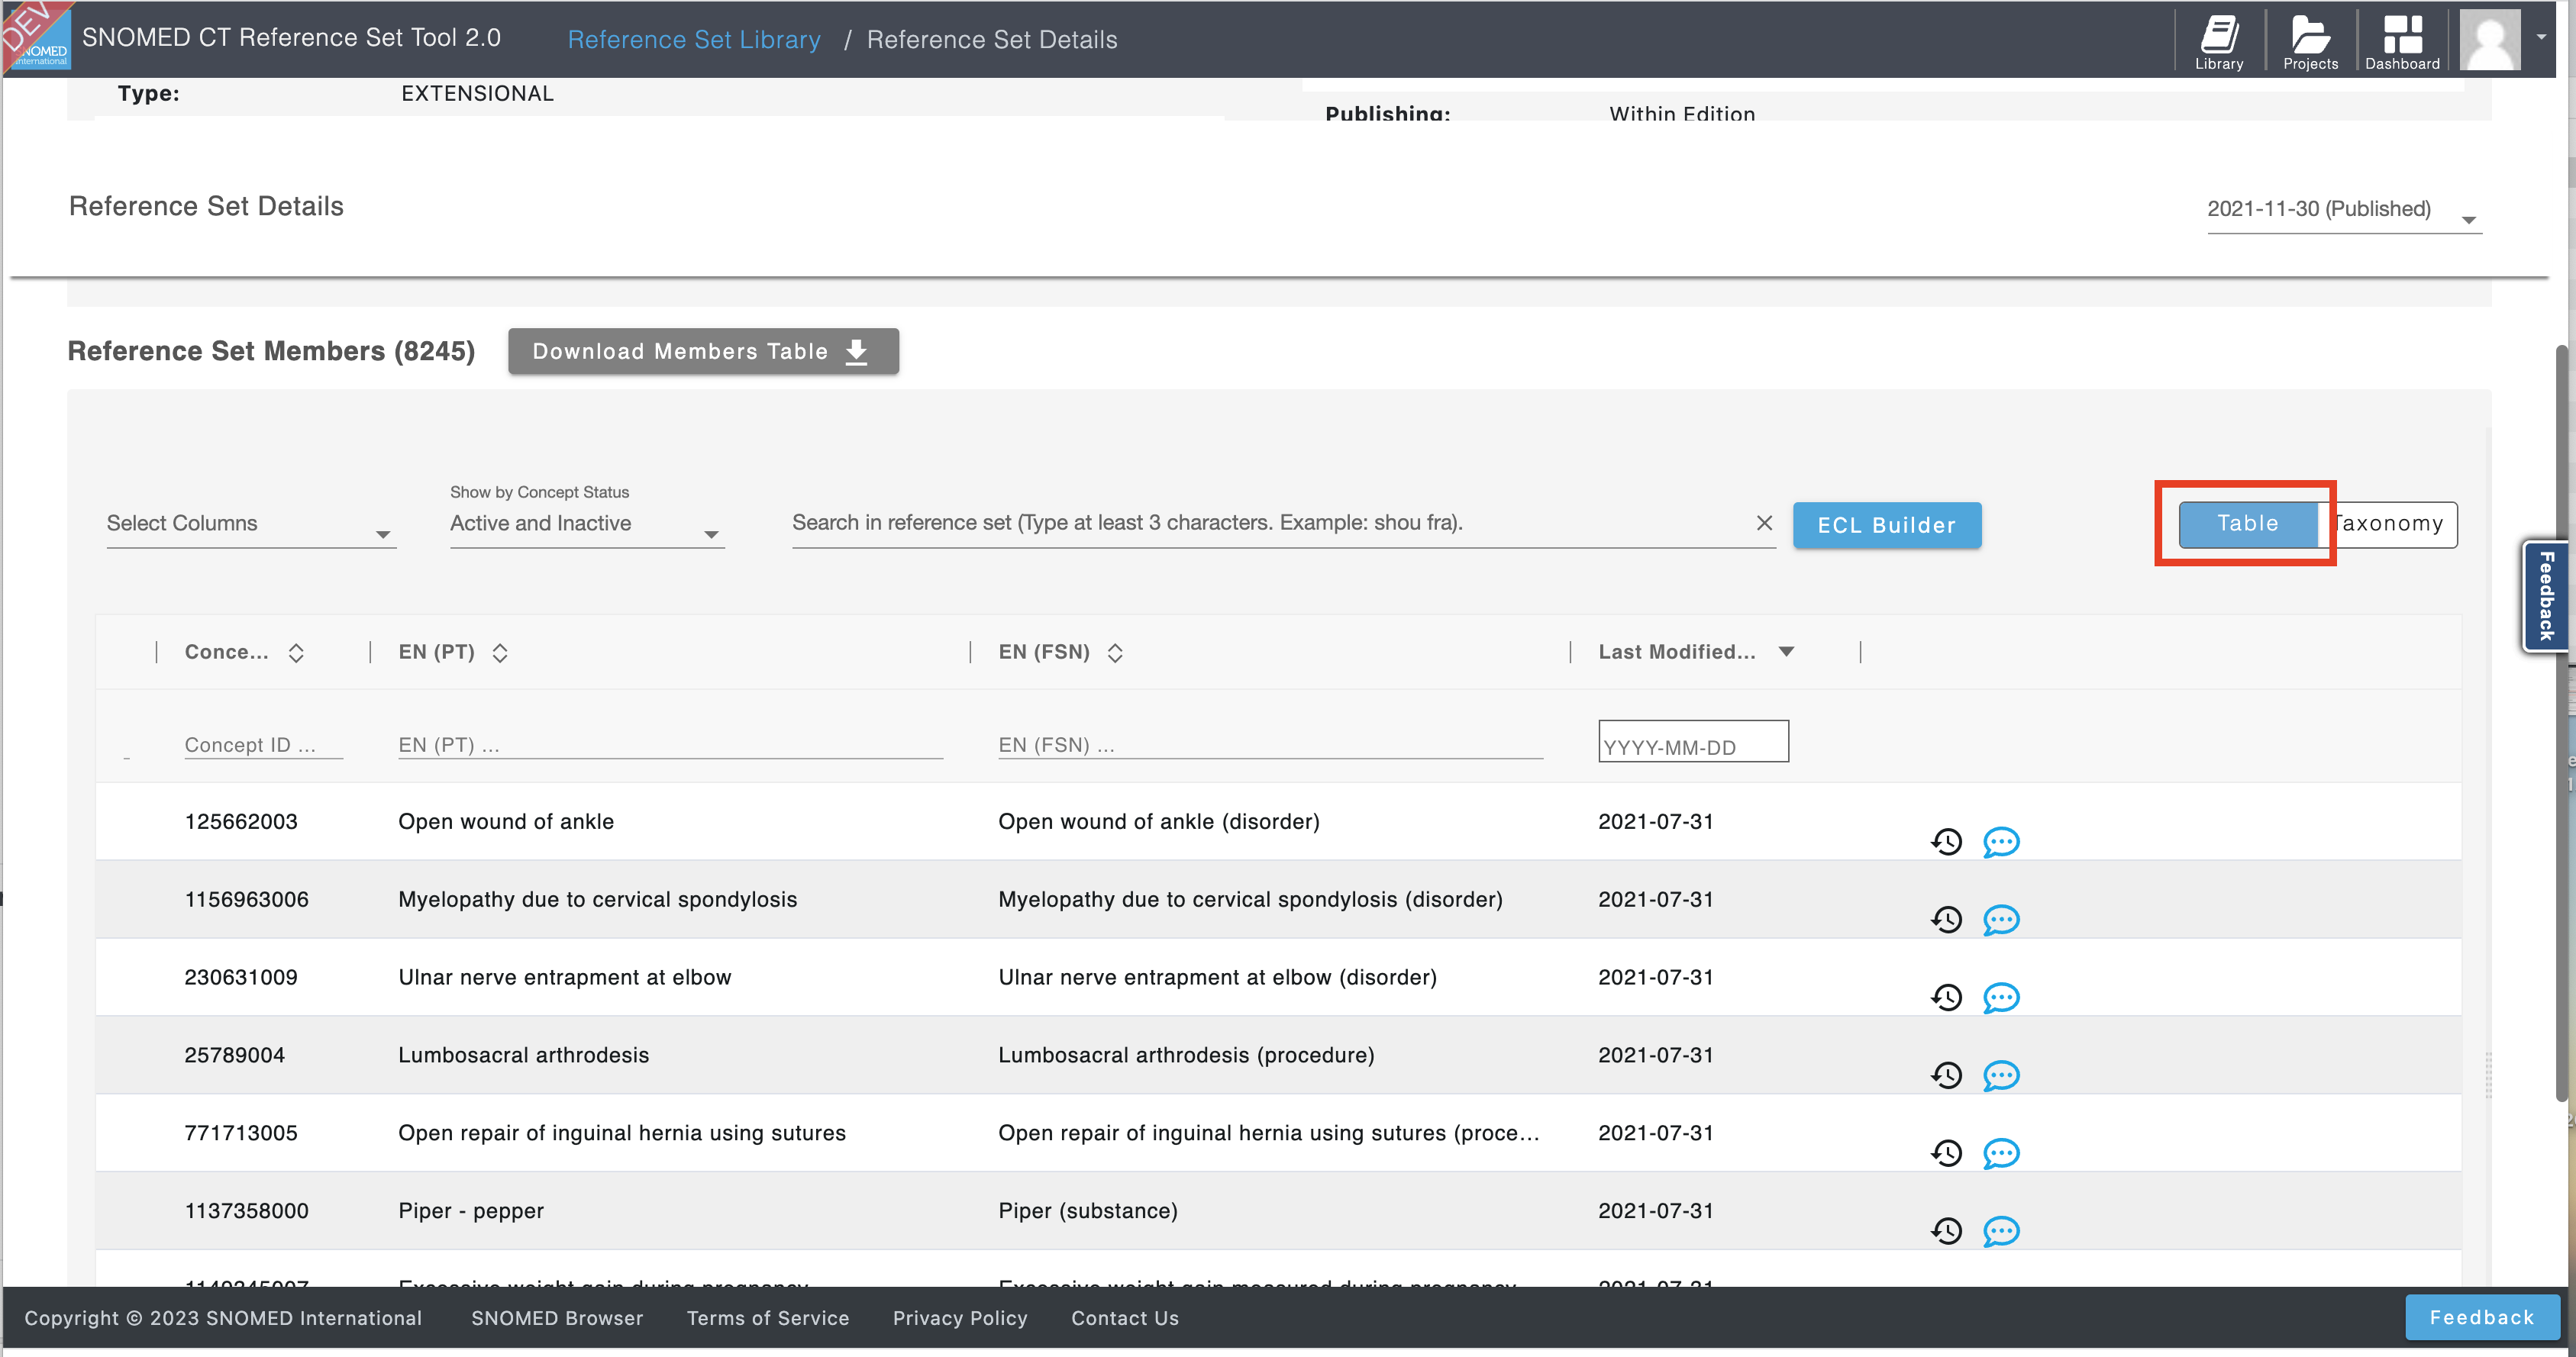2576x1357 pixels.
Task: Go to Reference Set Library breadcrumb
Action: click(x=694, y=40)
